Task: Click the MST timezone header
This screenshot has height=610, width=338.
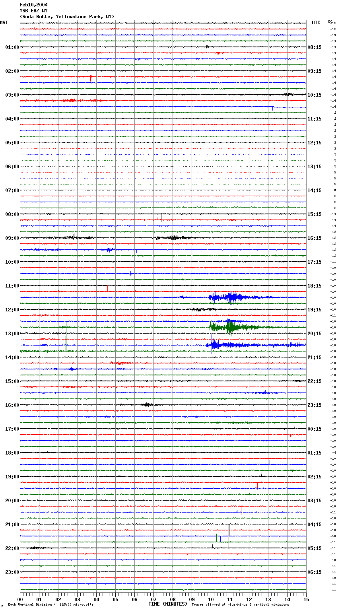Action: [x=4, y=23]
